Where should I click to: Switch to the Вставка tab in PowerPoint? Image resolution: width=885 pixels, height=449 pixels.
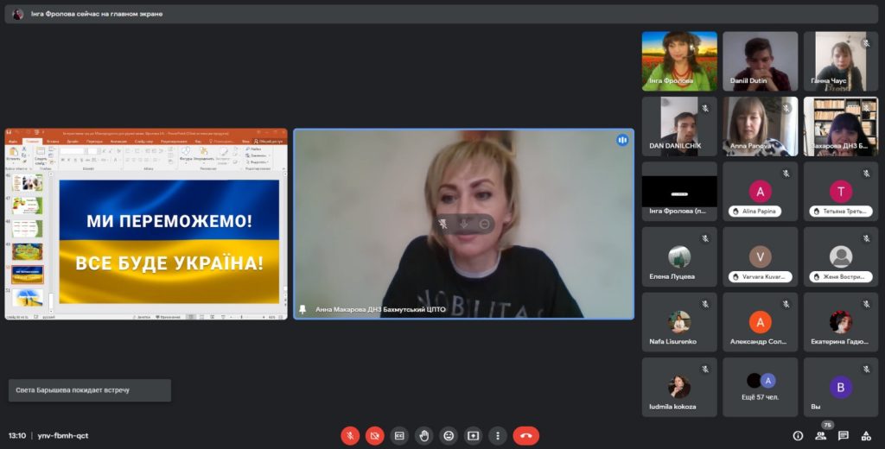click(x=53, y=141)
